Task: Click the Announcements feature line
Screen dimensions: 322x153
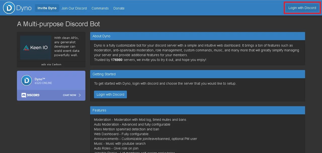Action: [145, 139]
